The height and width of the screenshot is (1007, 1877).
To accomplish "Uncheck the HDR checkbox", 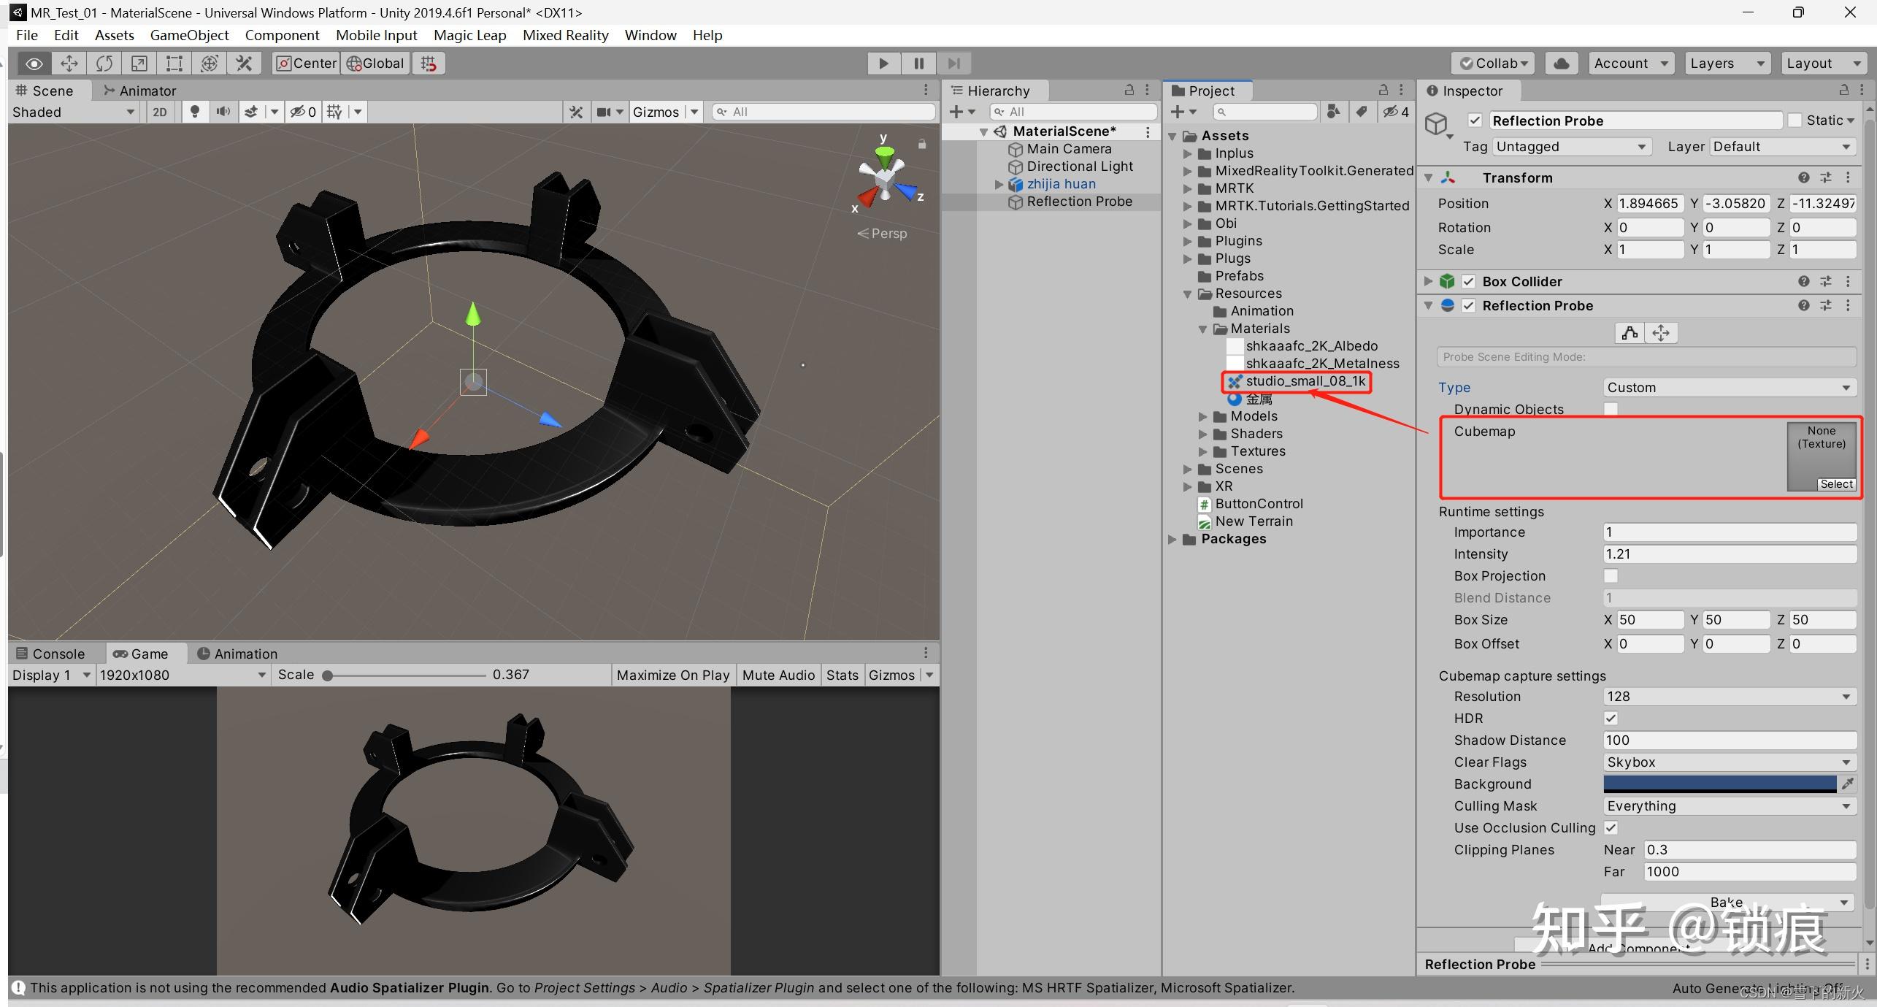I will tap(1611, 719).
